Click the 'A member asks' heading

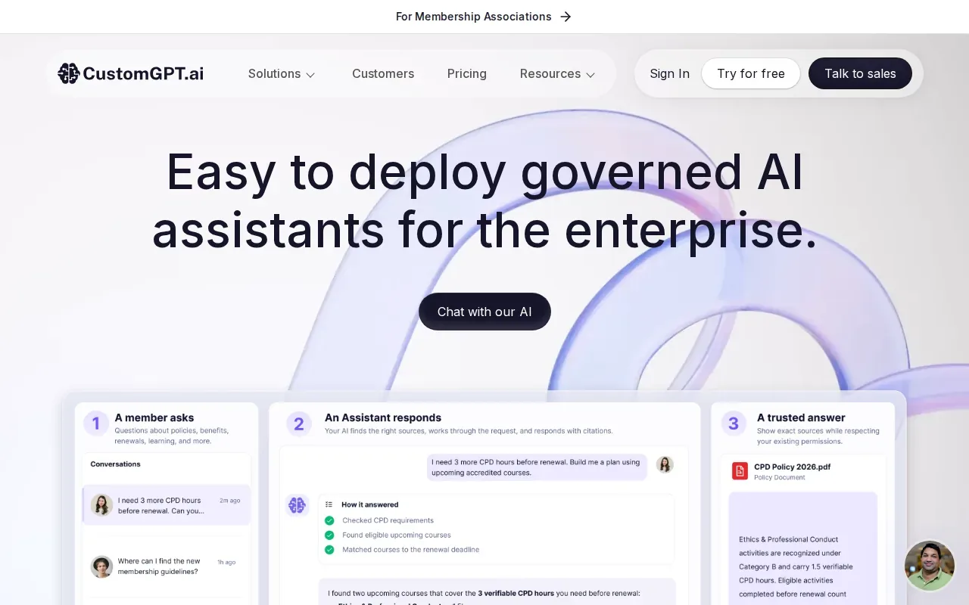(x=154, y=417)
